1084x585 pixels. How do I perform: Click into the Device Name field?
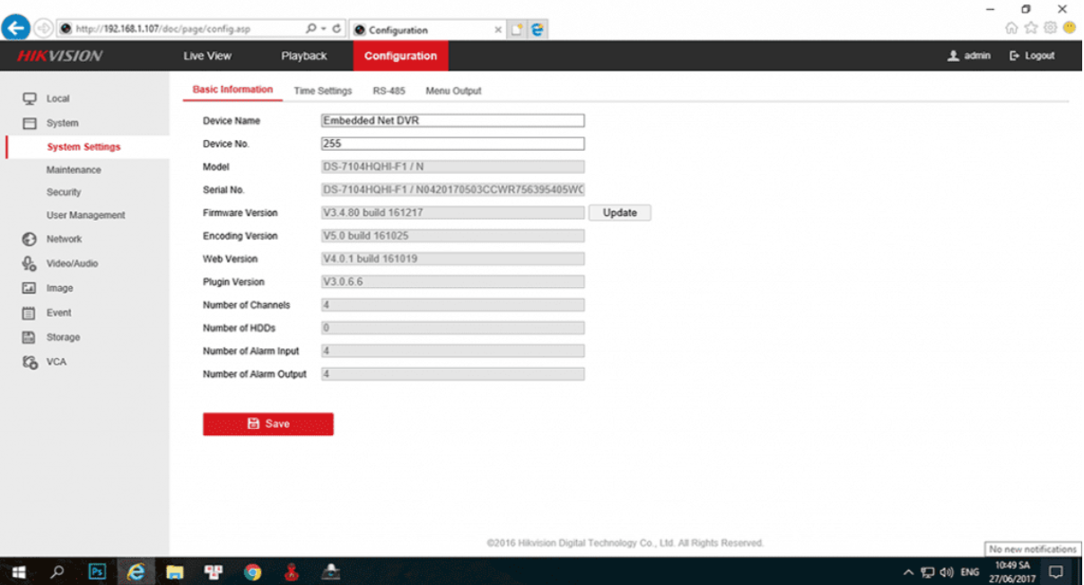coord(452,121)
